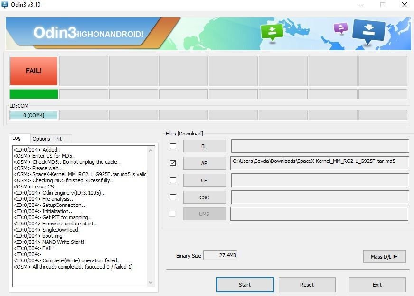Click the "FAIL!" line in the log
The height and width of the screenshot is (296, 414).
click(34, 248)
